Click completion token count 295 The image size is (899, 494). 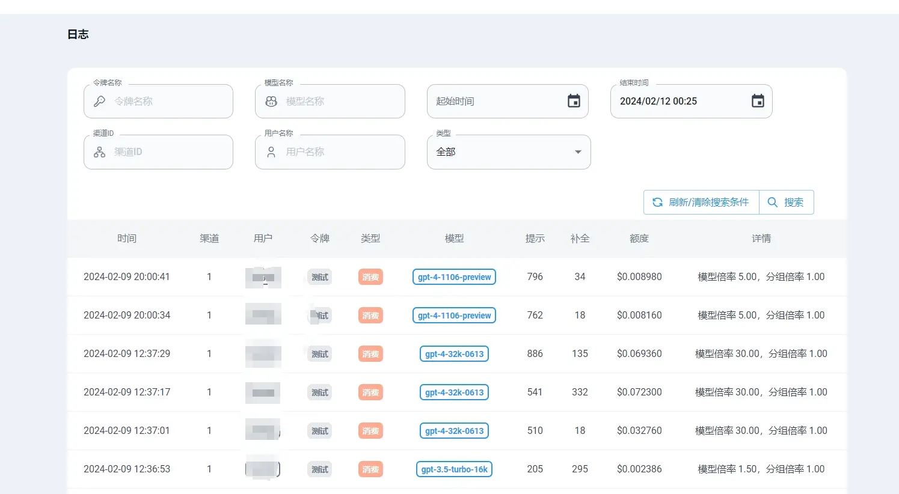click(x=580, y=469)
